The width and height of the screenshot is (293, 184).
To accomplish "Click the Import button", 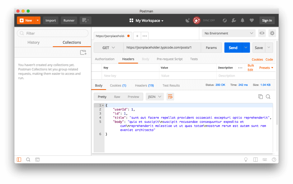I will click(x=51, y=20).
